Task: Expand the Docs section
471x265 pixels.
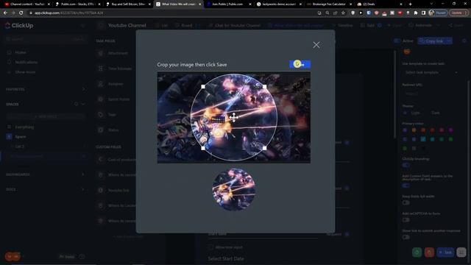Action: click(x=83, y=190)
